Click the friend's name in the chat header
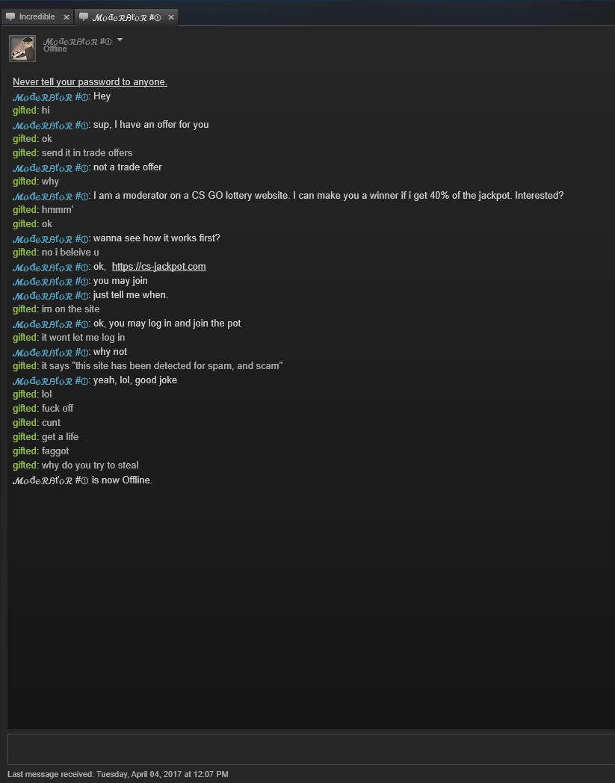Image resolution: width=615 pixels, height=783 pixels. [78, 41]
